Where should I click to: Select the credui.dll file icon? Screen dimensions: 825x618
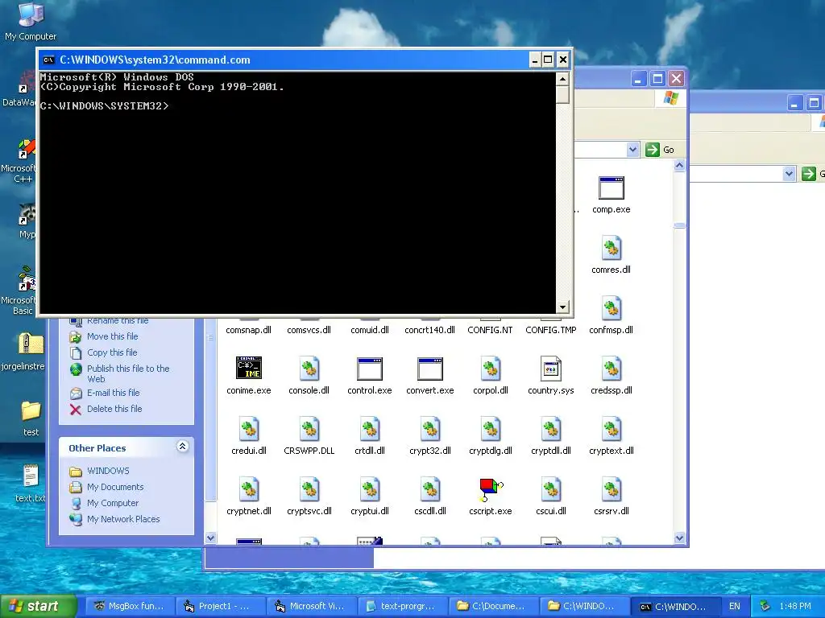[249, 430]
